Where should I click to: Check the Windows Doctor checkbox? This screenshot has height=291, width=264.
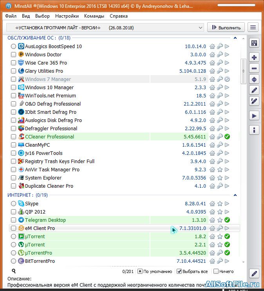point(13,55)
